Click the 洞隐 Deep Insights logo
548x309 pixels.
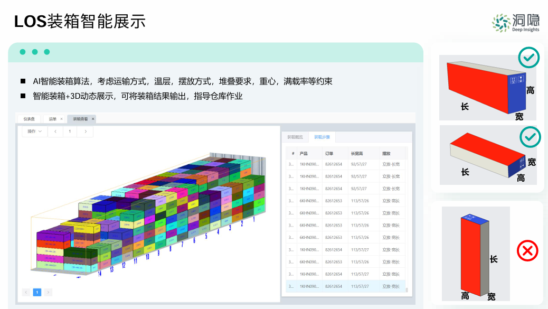[516, 22]
